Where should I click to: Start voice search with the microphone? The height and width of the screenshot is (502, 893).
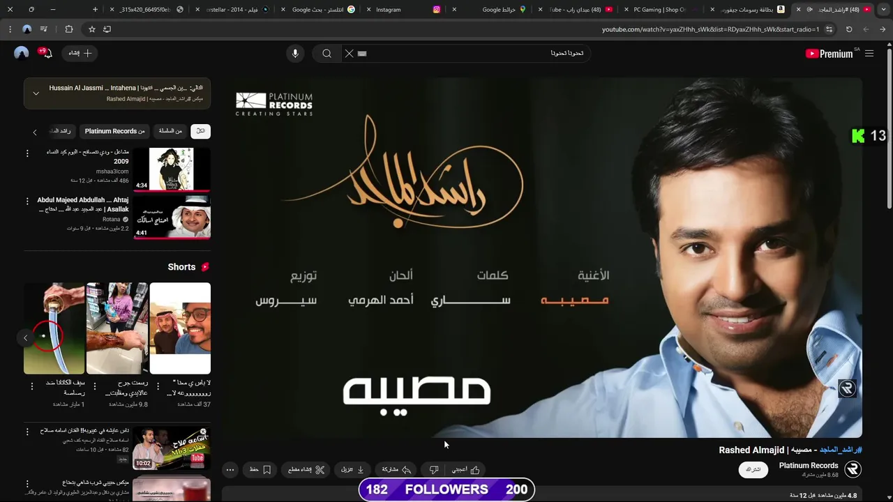295,54
